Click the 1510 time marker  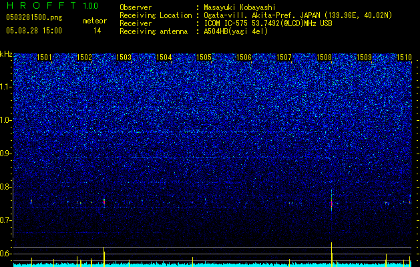(x=404, y=57)
